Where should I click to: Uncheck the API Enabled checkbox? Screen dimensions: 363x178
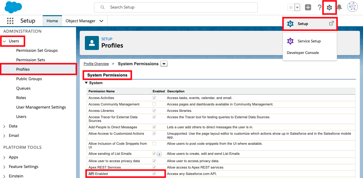point(154,173)
